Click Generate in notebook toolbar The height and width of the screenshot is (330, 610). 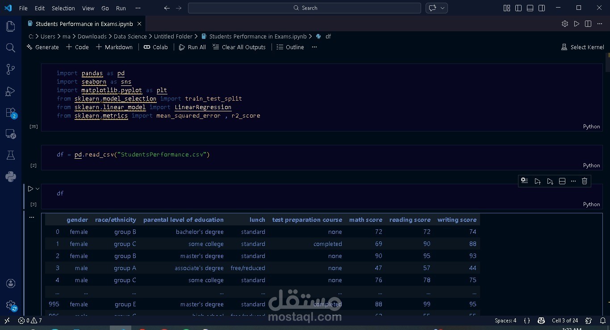click(43, 47)
